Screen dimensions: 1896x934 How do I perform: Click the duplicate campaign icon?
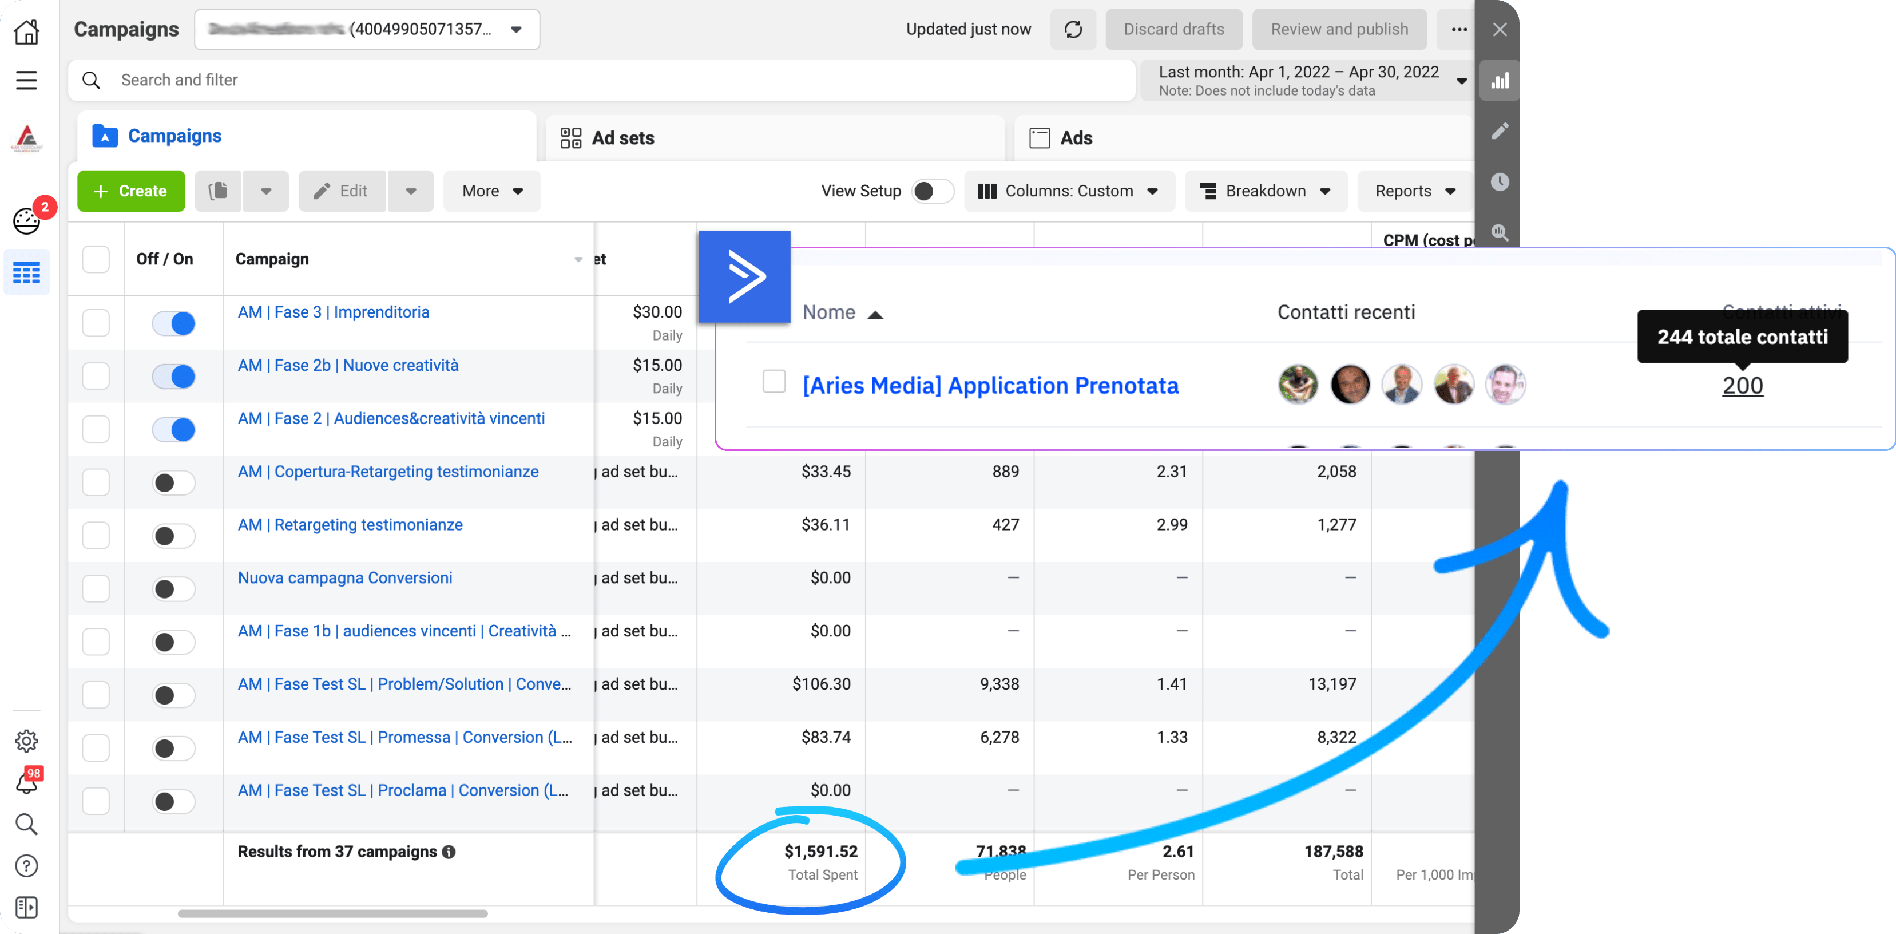point(218,191)
